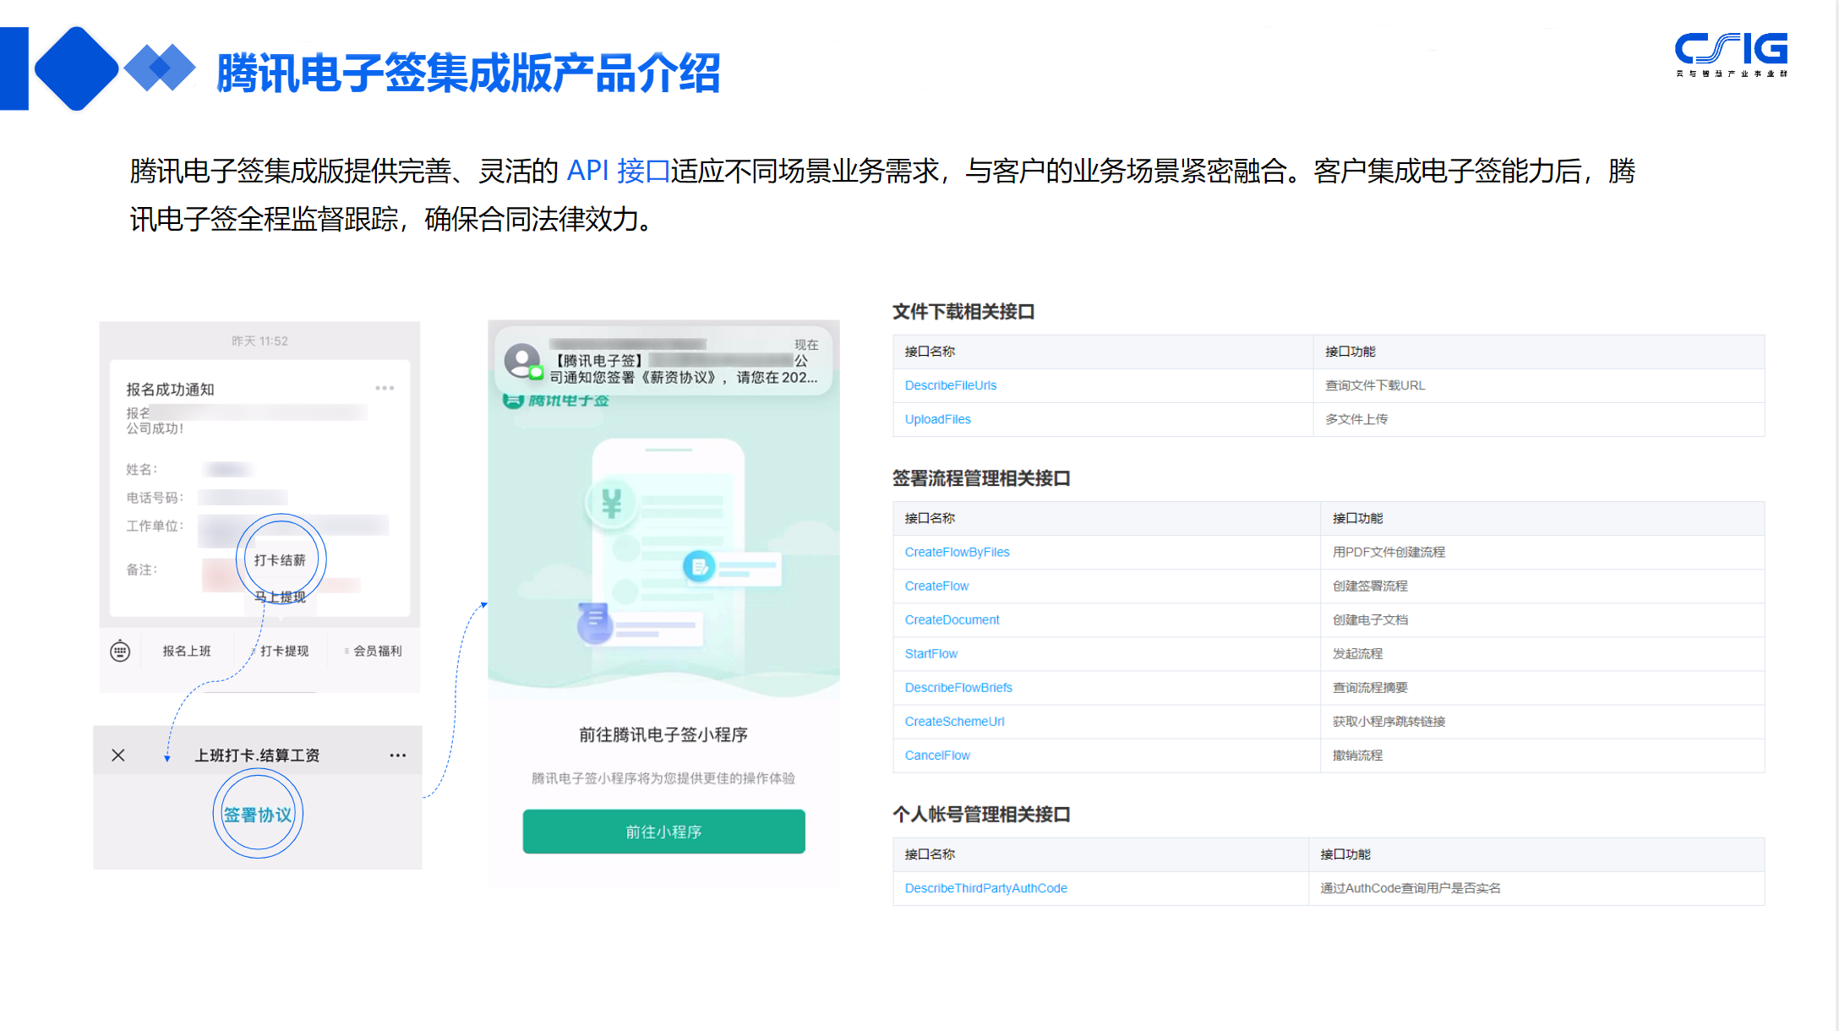Open the CreateSchemeUrl link

pos(954,721)
